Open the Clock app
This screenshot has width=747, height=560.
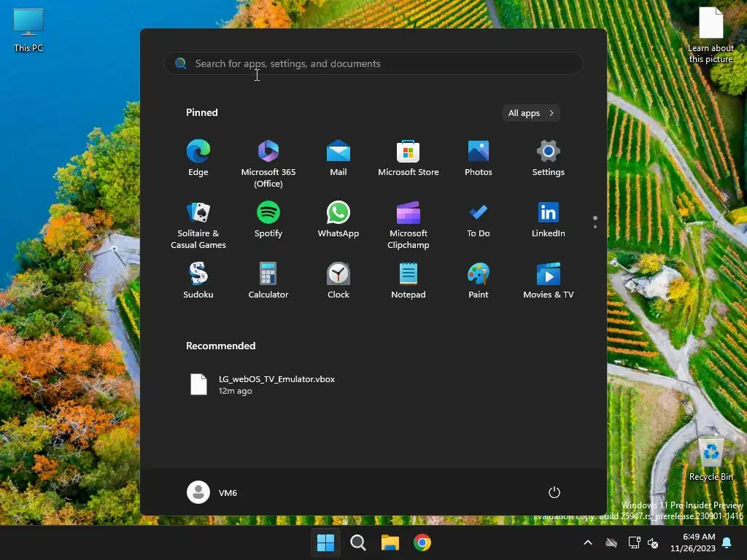click(338, 281)
